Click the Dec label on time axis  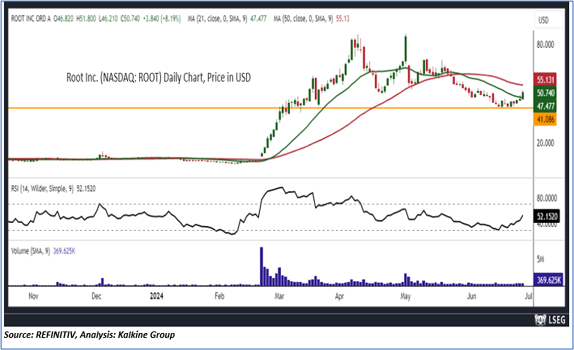pyautogui.click(x=96, y=296)
